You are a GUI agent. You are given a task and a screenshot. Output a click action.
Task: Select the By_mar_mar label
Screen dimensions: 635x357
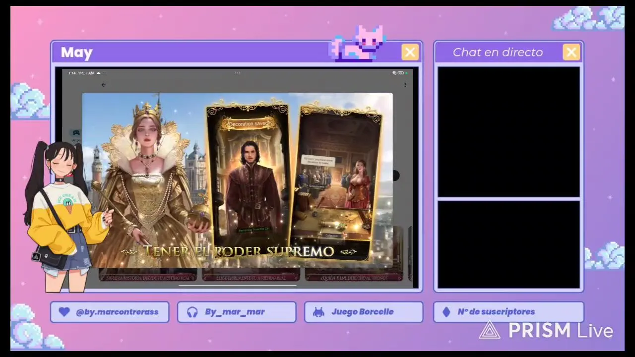point(235,312)
